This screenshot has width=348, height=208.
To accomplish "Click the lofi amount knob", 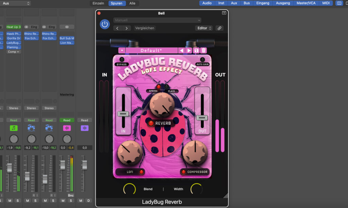I will pos(129,153).
